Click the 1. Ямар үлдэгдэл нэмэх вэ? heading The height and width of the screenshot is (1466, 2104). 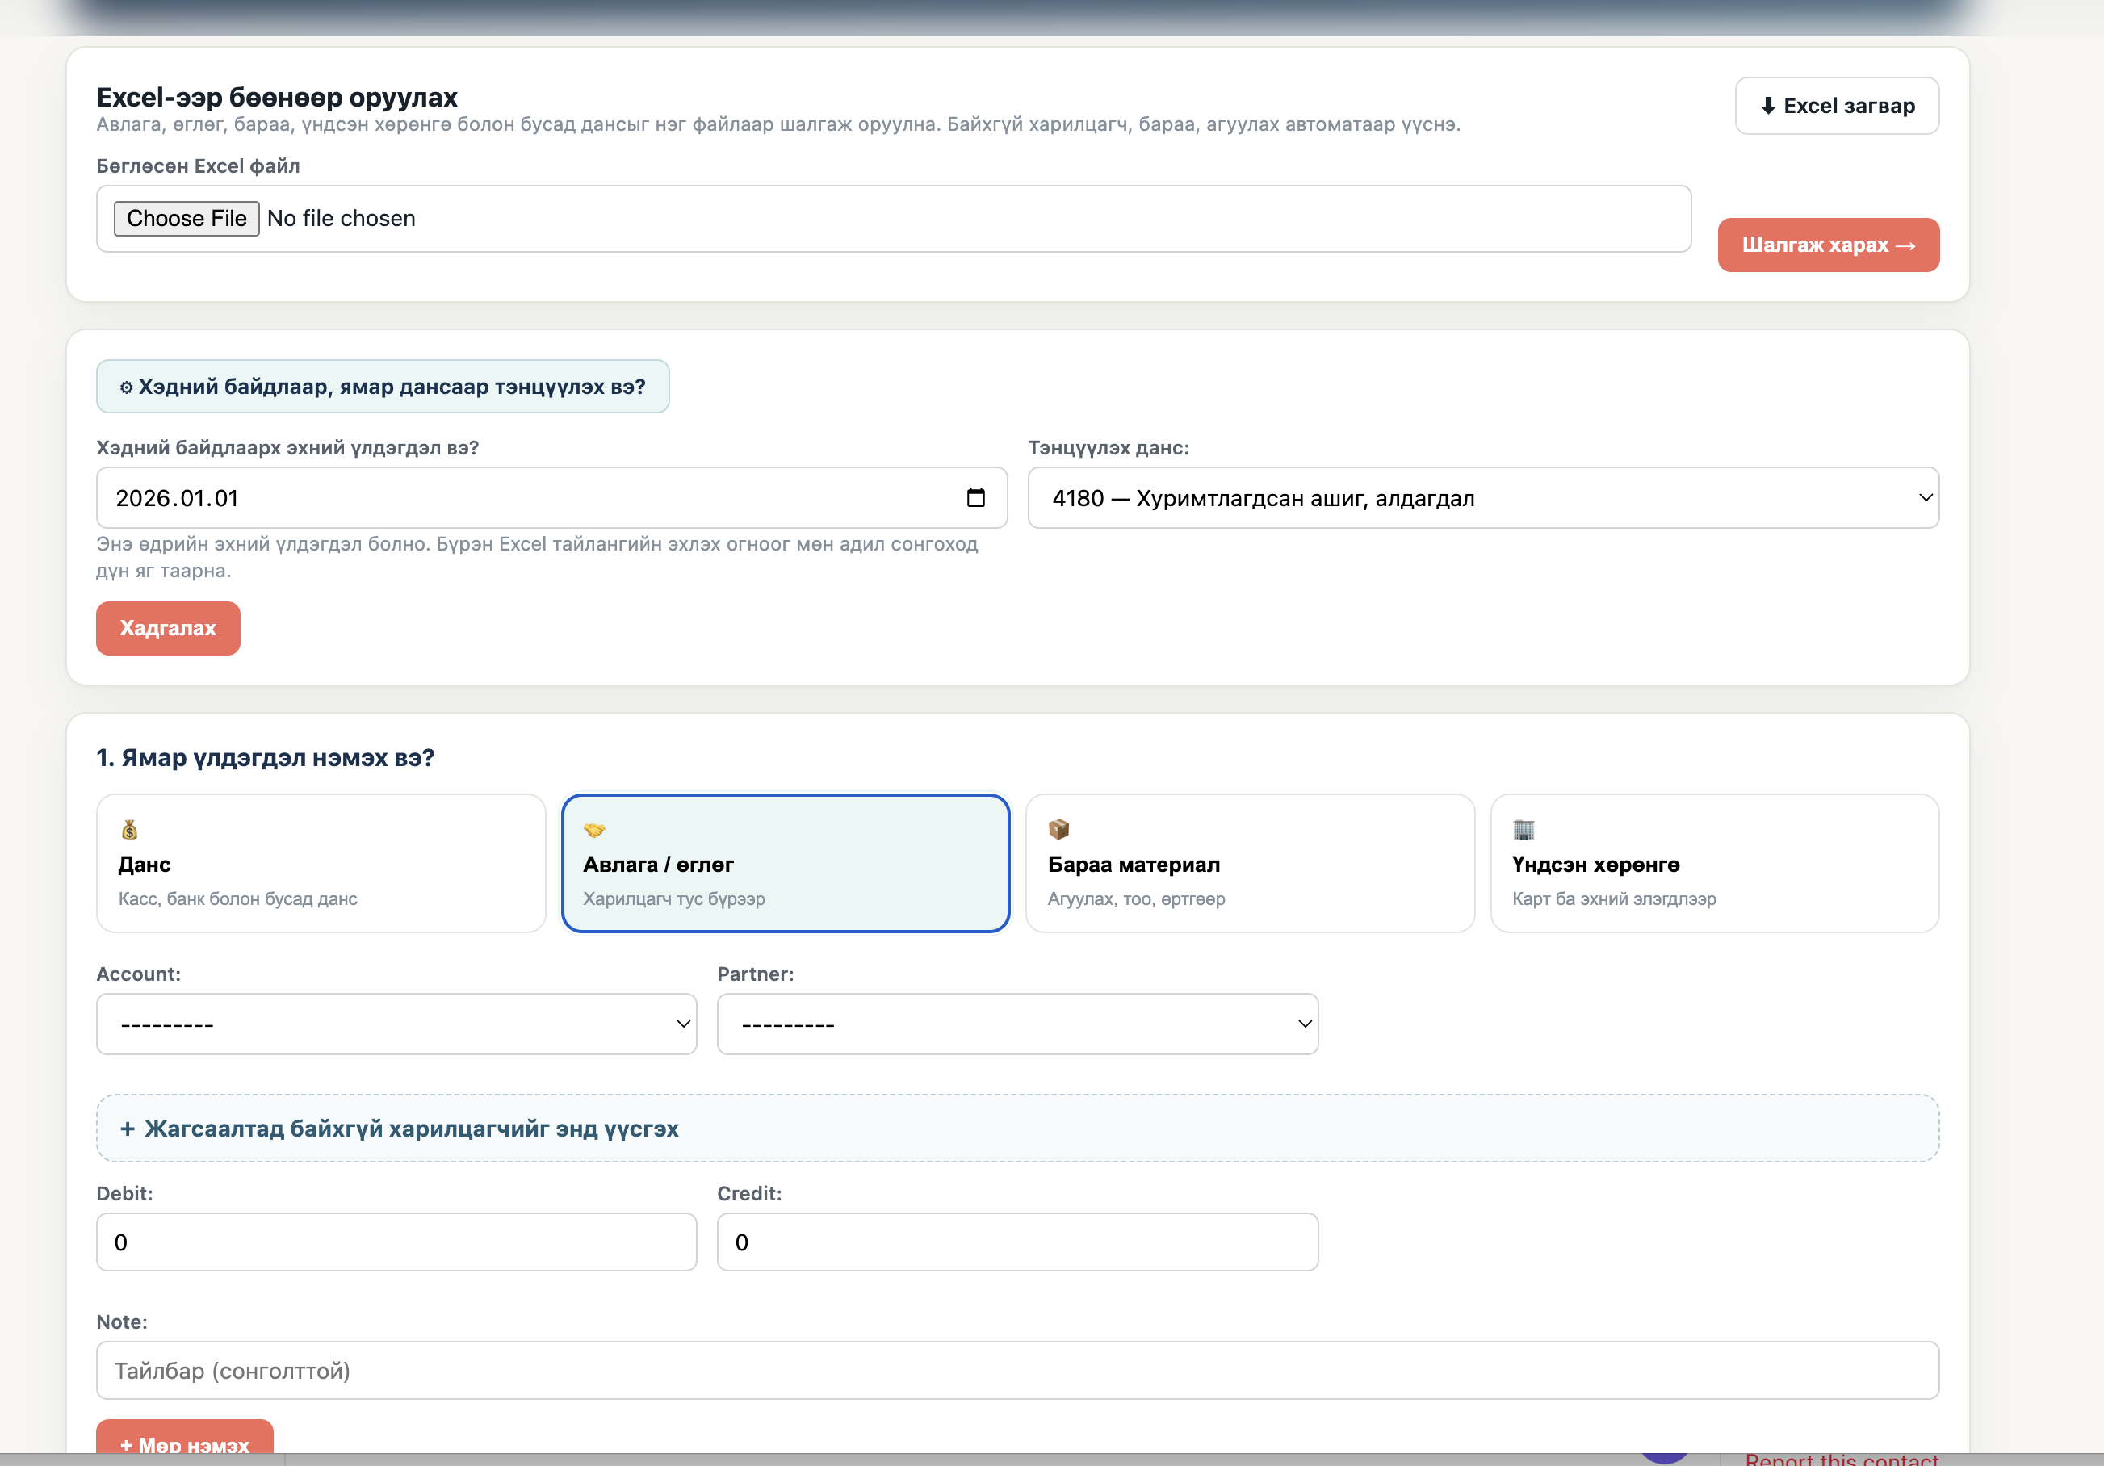tap(265, 758)
